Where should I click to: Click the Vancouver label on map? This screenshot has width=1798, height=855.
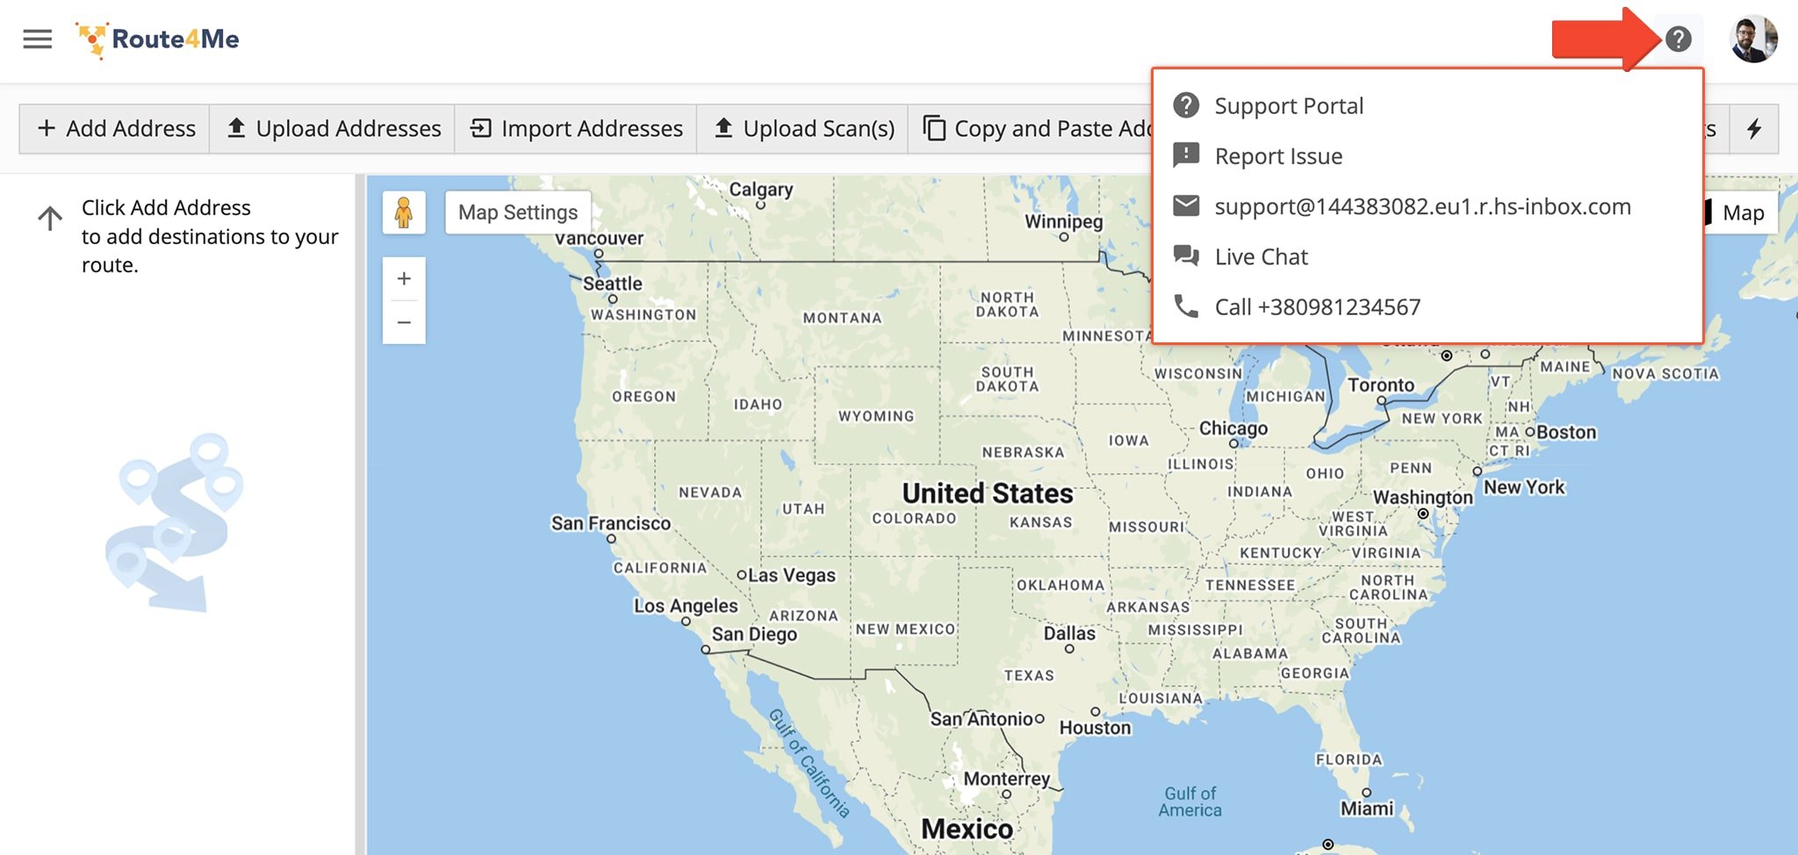click(599, 238)
